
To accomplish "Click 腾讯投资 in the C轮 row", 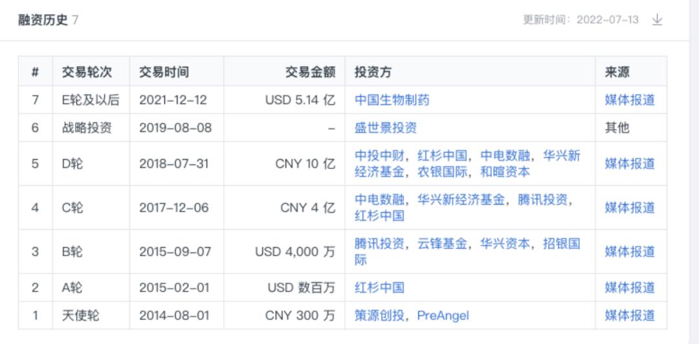I will (x=542, y=200).
